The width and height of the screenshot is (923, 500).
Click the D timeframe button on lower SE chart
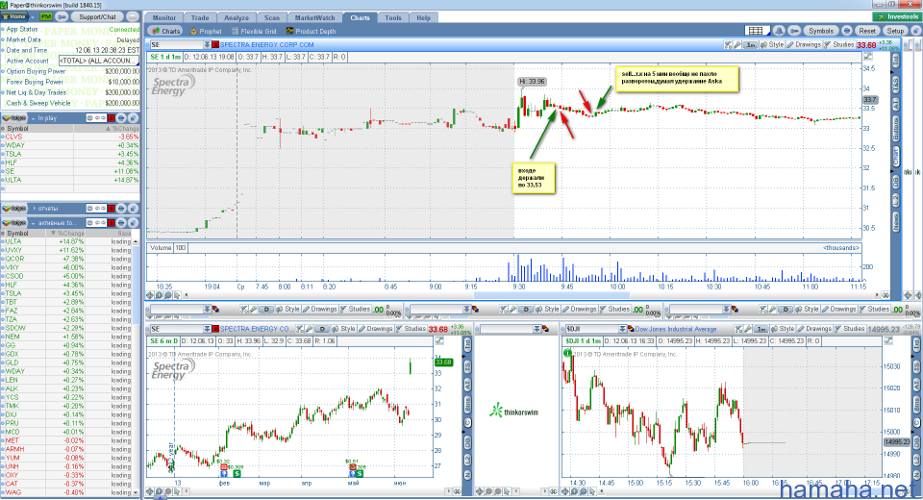coord(323,329)
